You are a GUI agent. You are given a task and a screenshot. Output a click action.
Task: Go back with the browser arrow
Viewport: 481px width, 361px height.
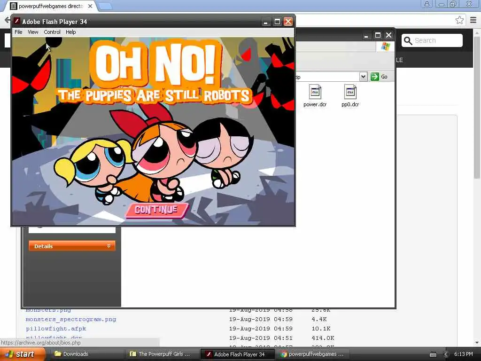pos(7,20)
